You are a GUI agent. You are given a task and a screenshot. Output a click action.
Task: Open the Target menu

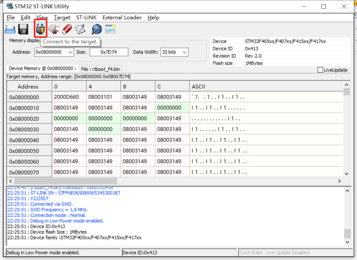coord(62,17)
